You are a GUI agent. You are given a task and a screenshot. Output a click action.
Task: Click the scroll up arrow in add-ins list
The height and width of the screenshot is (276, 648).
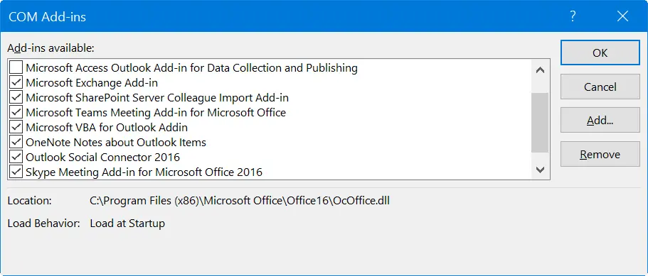pyautogui.click(x=540, y=70)
